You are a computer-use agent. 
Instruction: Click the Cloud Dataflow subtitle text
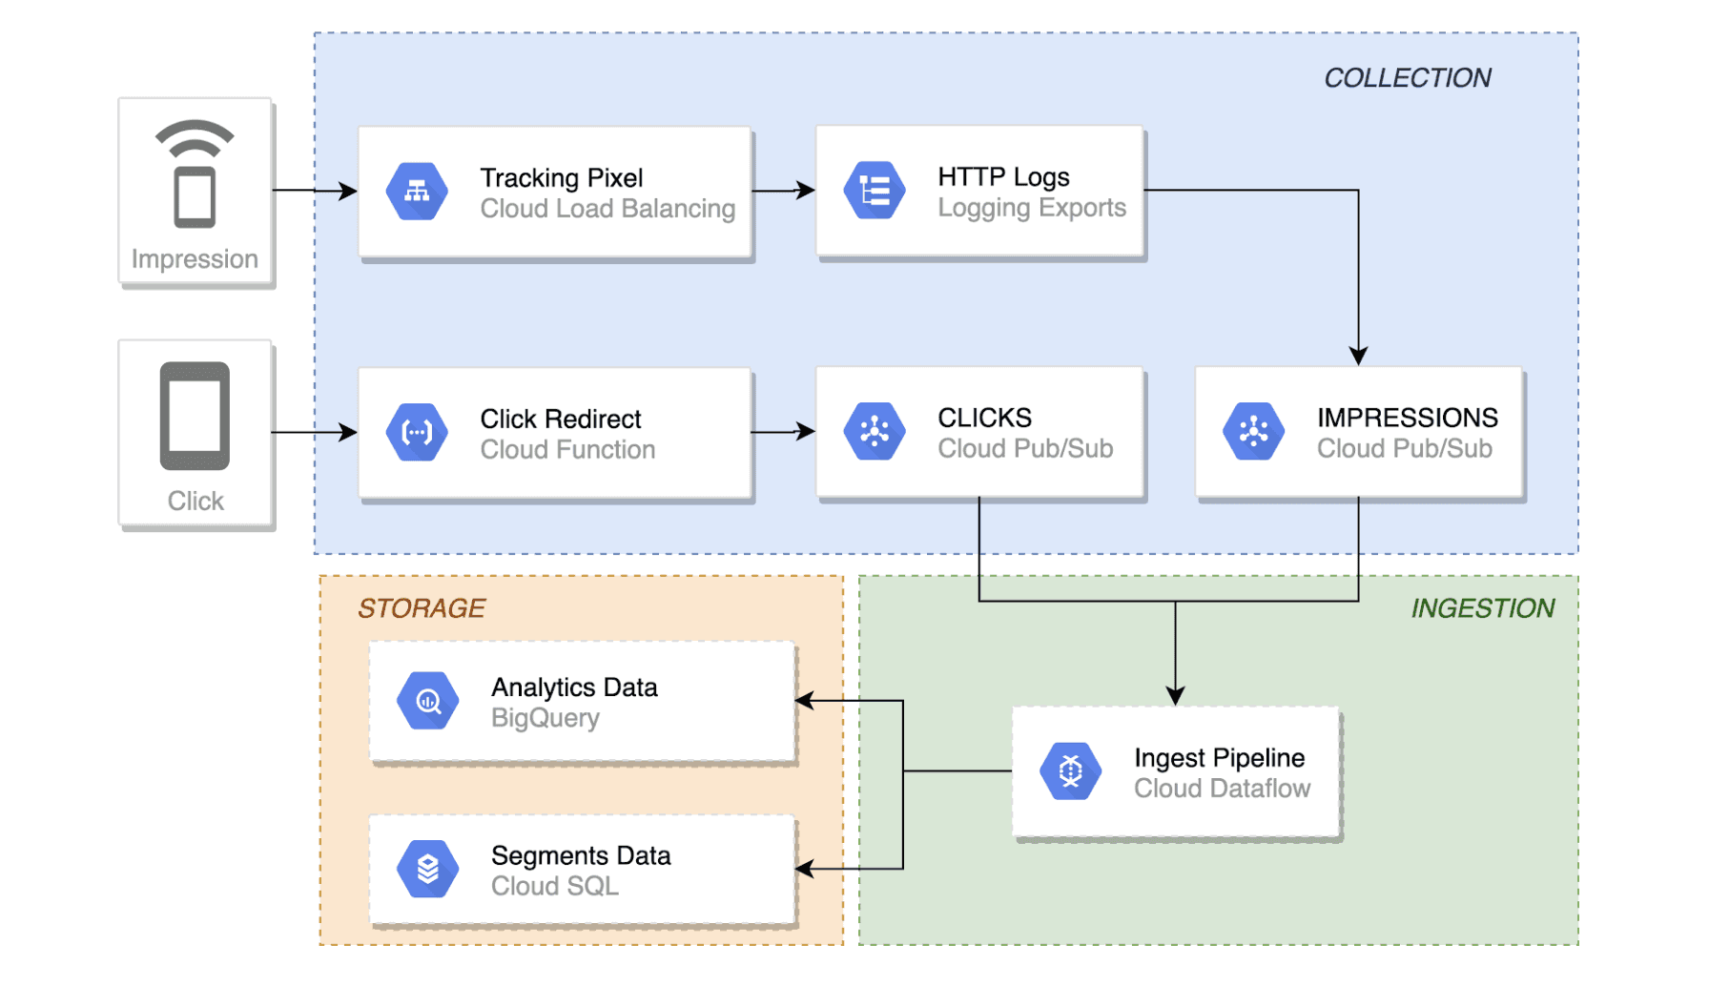(1222, 789)
